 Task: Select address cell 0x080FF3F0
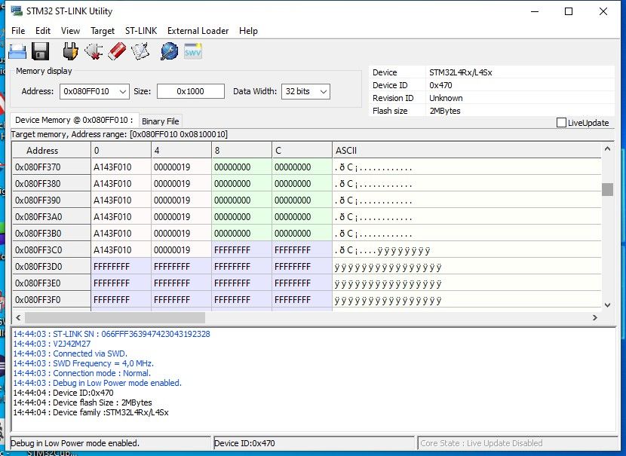51,300
